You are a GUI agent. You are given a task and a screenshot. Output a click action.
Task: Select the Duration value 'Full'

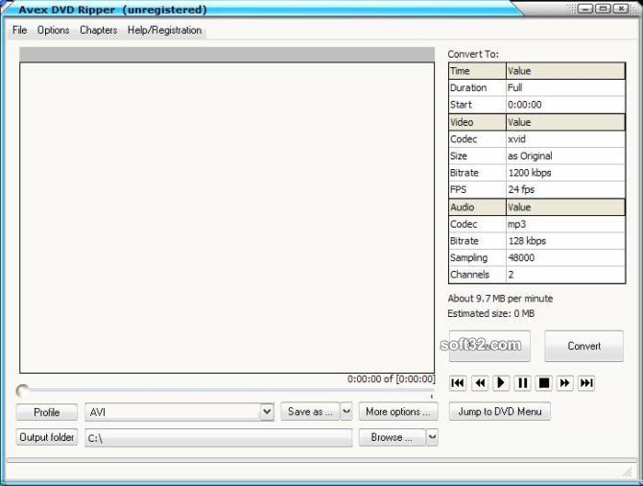click(x=565, y=87)
